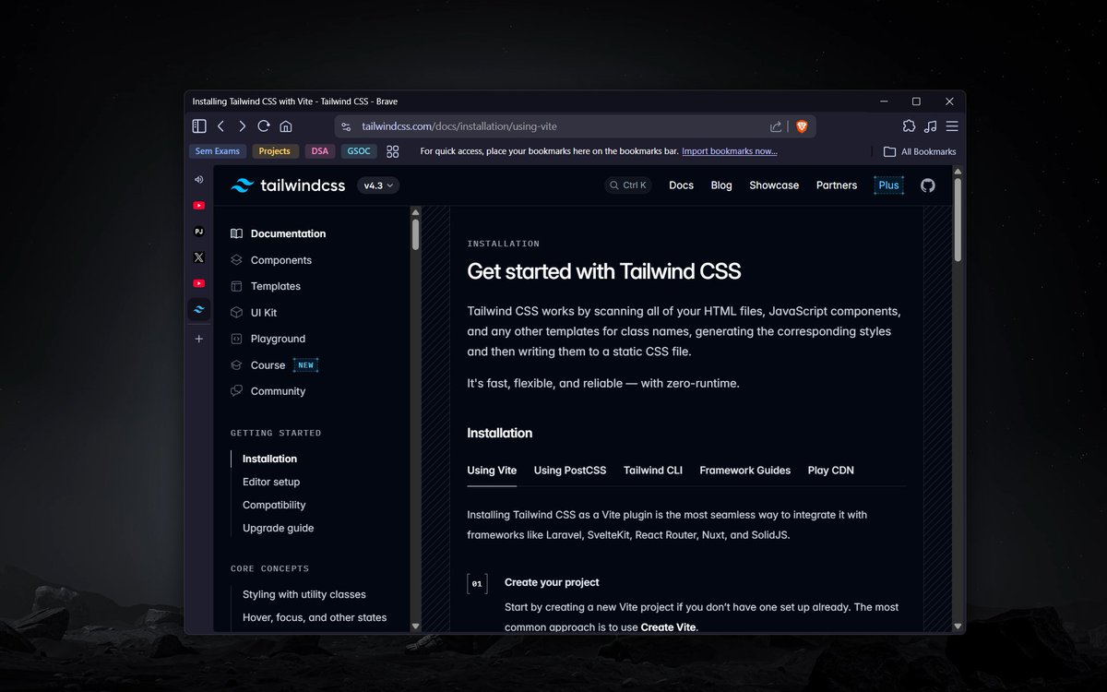Open the browser home page icon
Viewport: 1107px width, 692px height.
point(286,126)
